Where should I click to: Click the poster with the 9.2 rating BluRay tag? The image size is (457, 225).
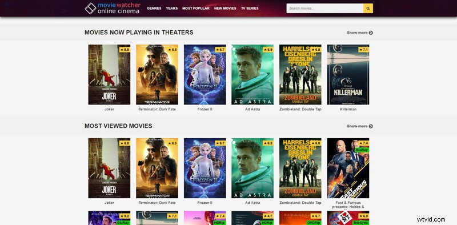109,218
